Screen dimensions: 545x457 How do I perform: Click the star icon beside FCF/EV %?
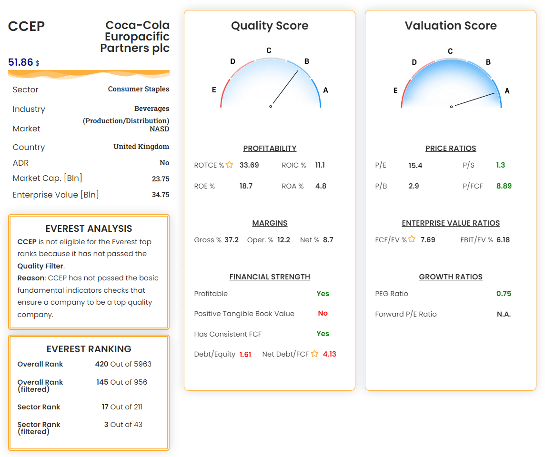coord(412,239)
